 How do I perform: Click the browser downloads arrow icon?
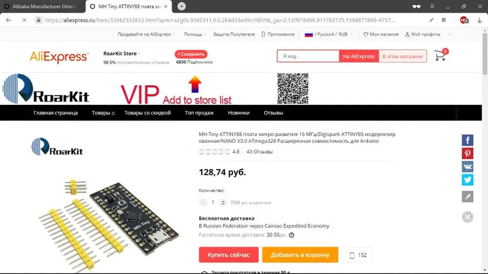[479, 20]
